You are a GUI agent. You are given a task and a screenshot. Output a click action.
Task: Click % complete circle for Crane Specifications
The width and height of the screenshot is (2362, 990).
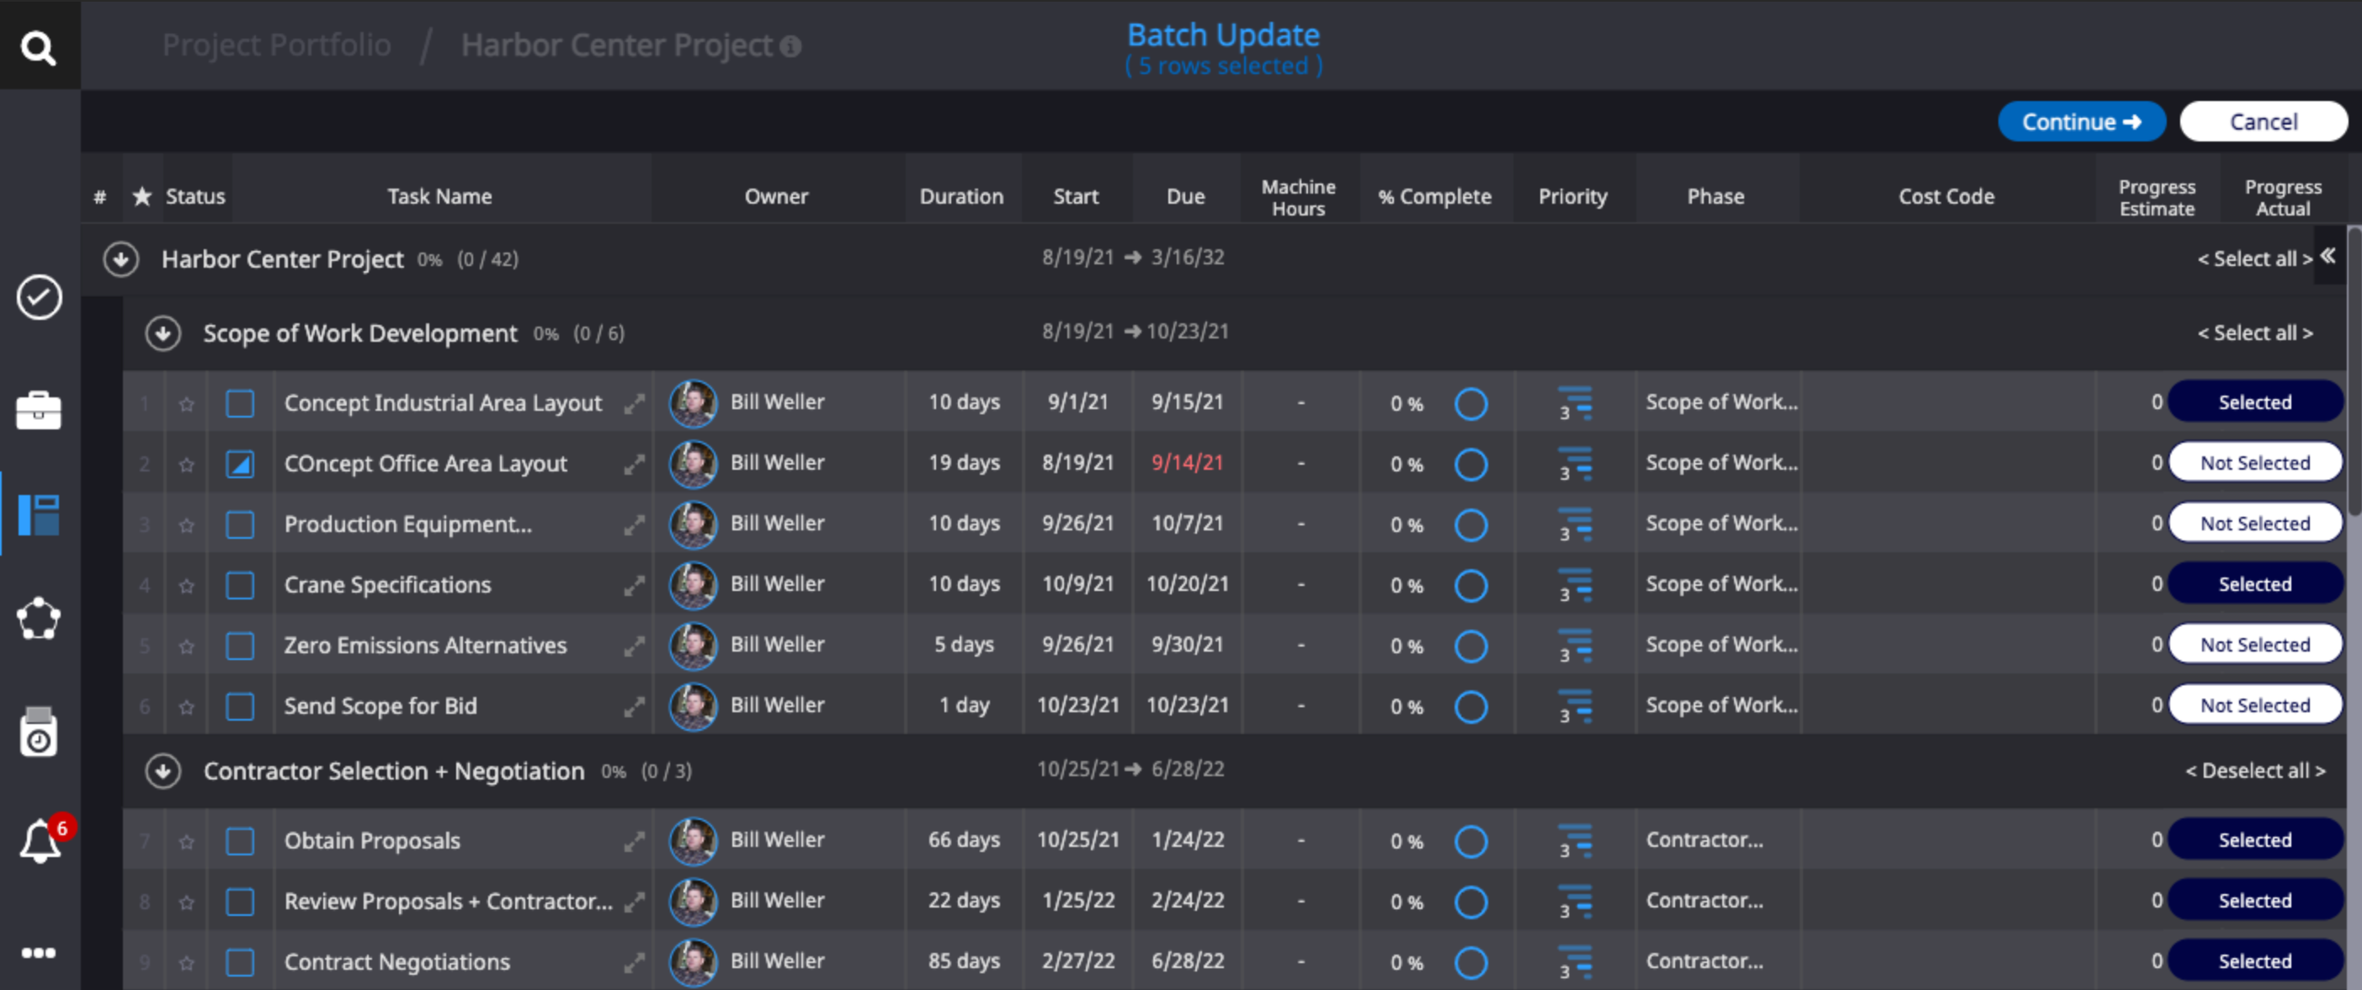[1471, 585]
